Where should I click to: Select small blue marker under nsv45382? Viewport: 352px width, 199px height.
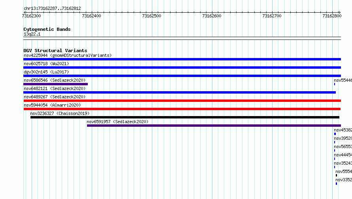(335, 134)
